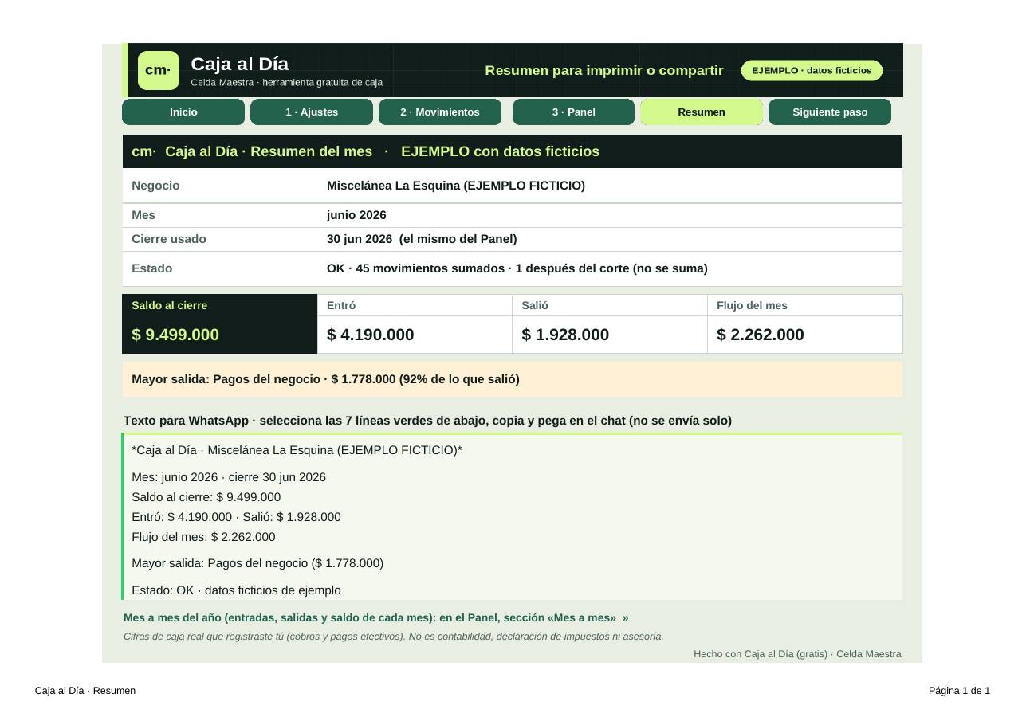Open the Inicio tab
Viewport: 1026px width, 725px height.
pos(183,112)
